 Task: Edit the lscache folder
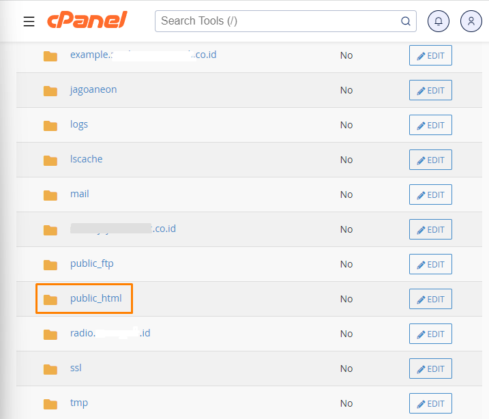[430, 160]
